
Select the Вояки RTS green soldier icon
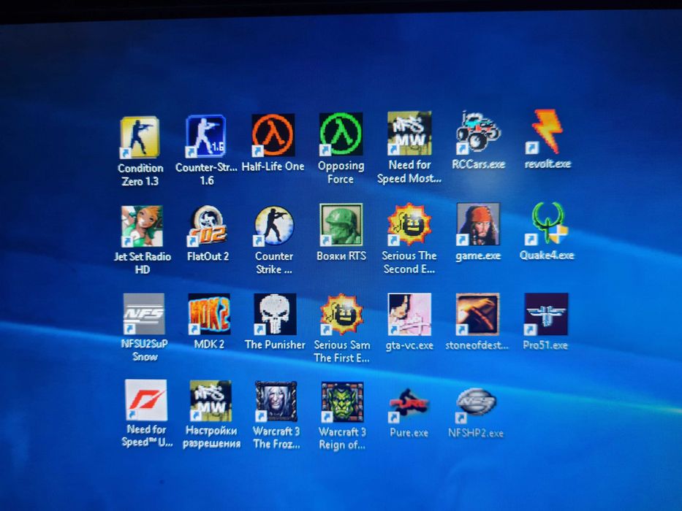[341, 225]
